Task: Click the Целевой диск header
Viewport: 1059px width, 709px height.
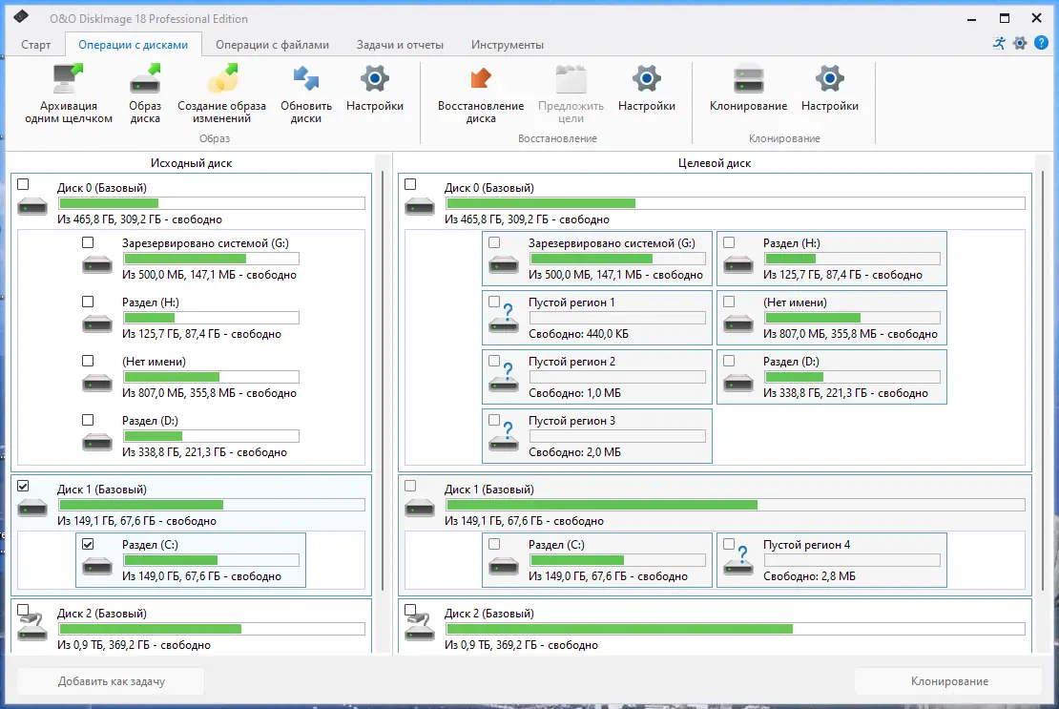Action: pyautogui.click(x=715, y=163)
